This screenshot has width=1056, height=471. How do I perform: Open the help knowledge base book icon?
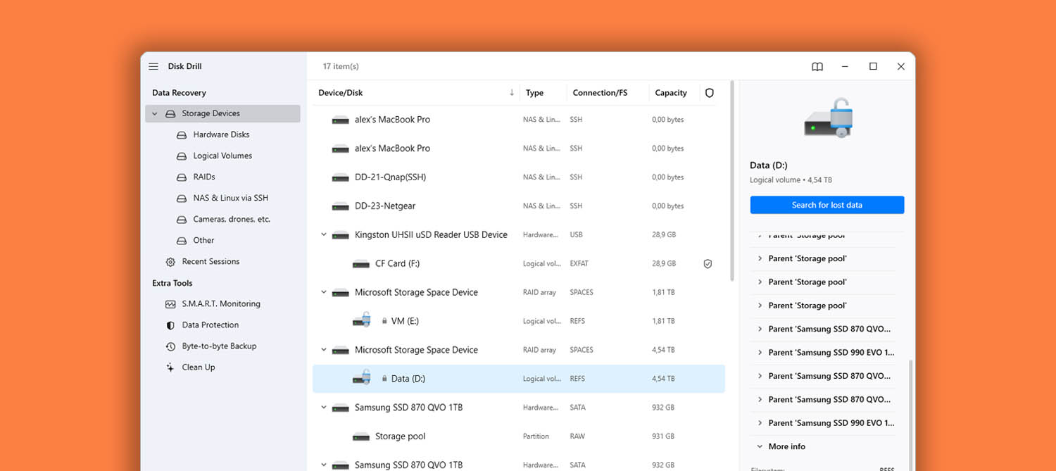point(817,66)
